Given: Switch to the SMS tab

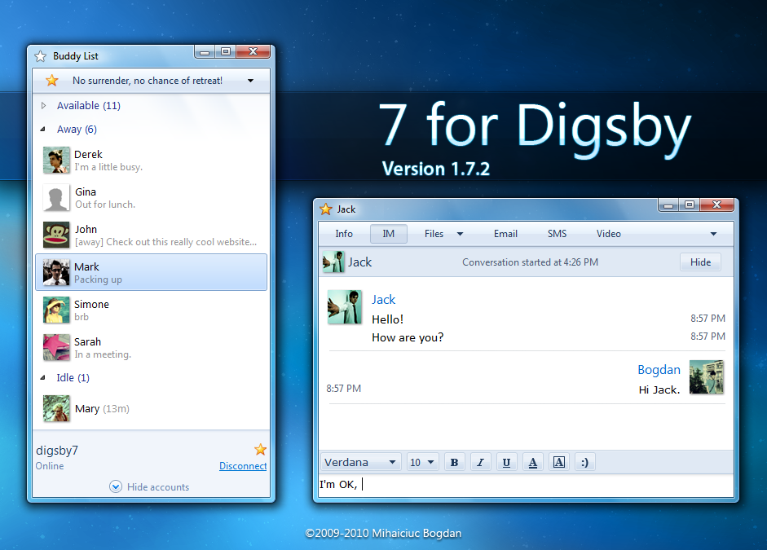Looking at the screenshot, I should point(558,234).
